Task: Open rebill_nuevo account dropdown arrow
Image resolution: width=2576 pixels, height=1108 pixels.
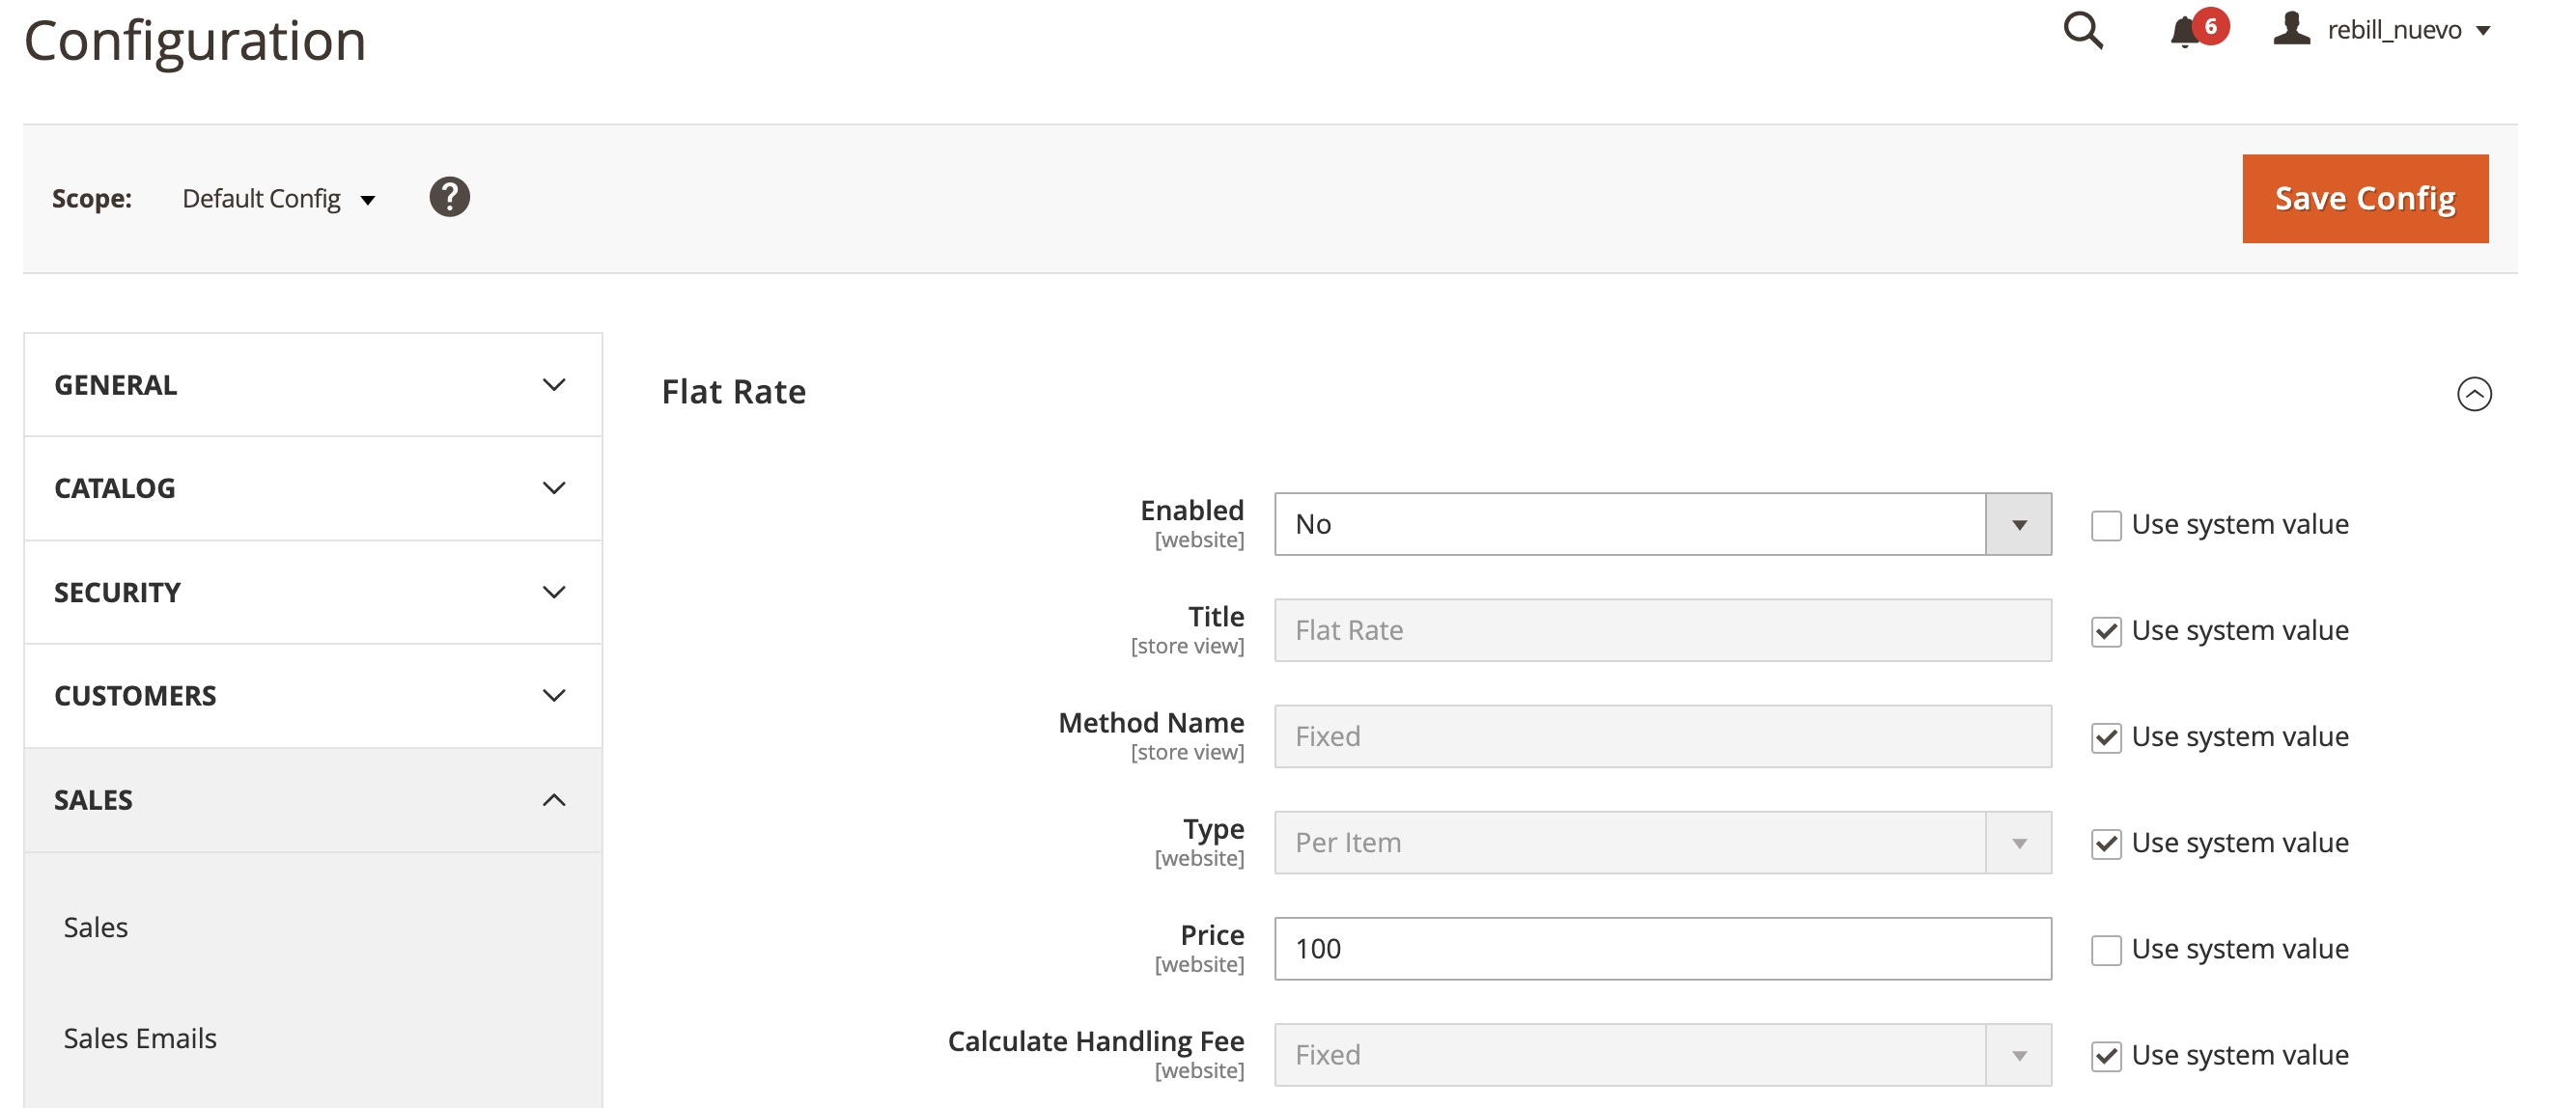Action: coord(2483,31)
